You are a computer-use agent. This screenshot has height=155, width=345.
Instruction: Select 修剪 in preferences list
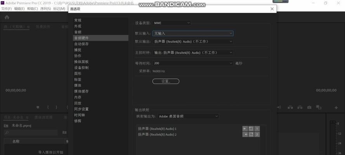tap(101, 121)
